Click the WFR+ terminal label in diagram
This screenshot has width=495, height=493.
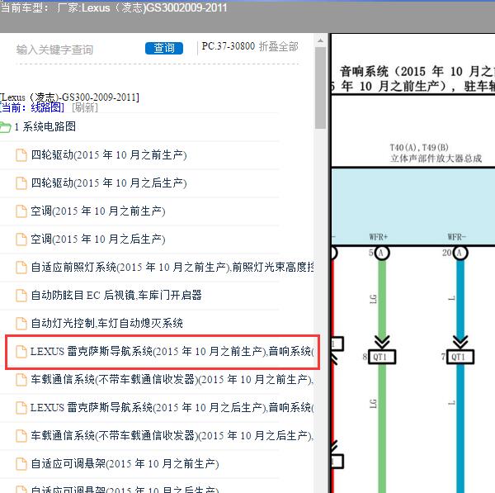(x=379, y=237)
